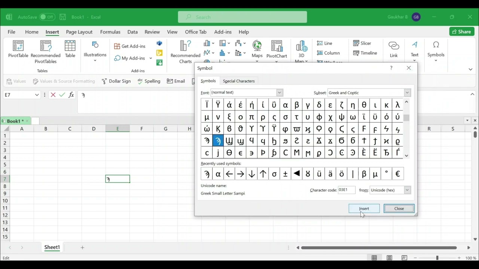Open the Name Box dropdown
Image resolution: width=479 pixels, height=269 pixels.
[37, 95]
